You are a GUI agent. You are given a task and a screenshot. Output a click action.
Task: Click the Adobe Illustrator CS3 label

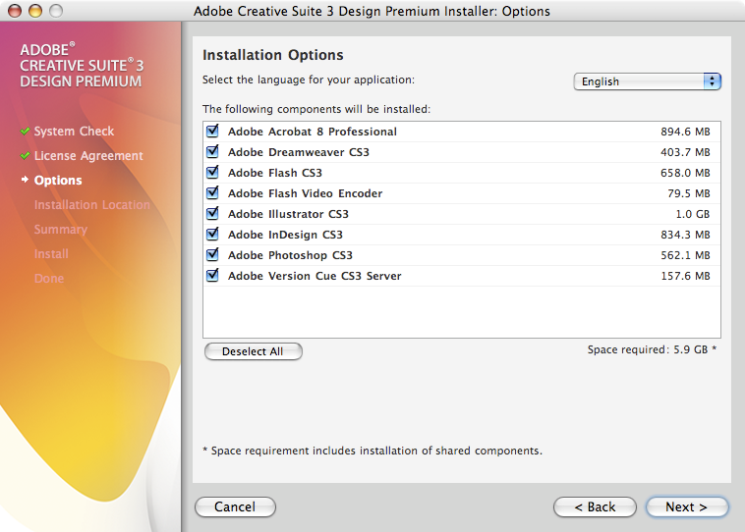tap(288, 214)
